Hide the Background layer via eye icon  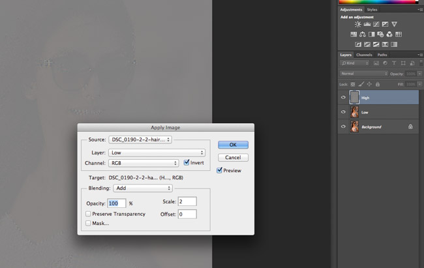pyautogui.click(x=343, y=127)
